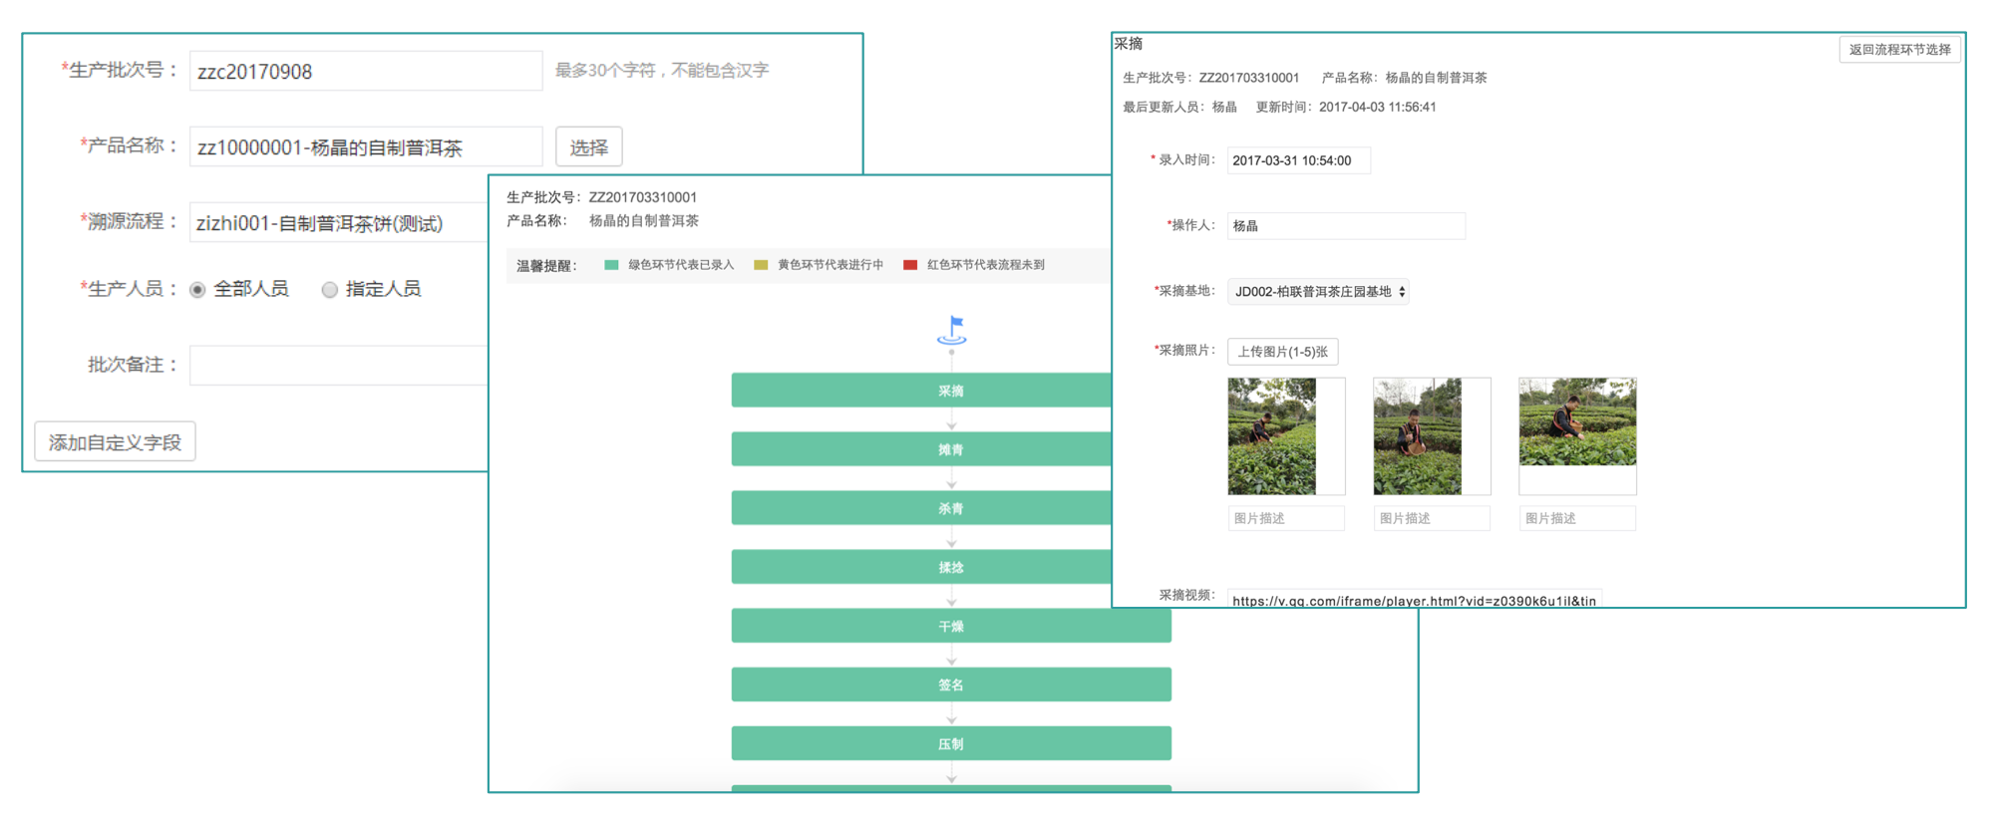Open the 采摘基地 dropdown

point(1317,292)
